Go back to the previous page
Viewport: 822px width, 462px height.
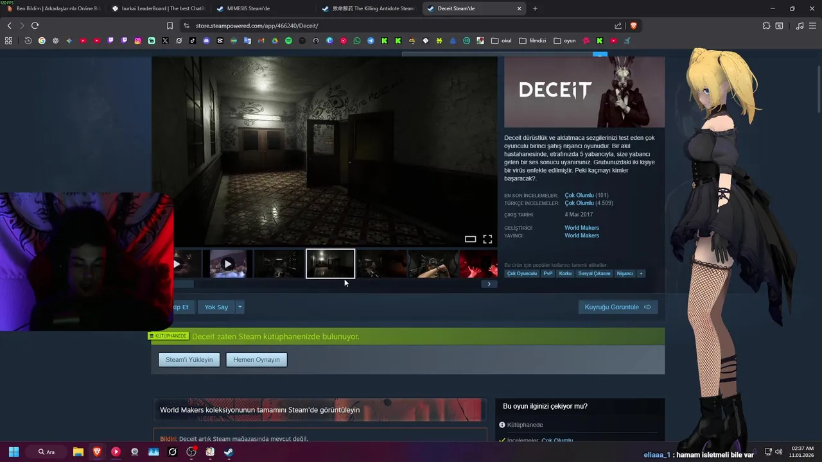[x=9, y=26]
